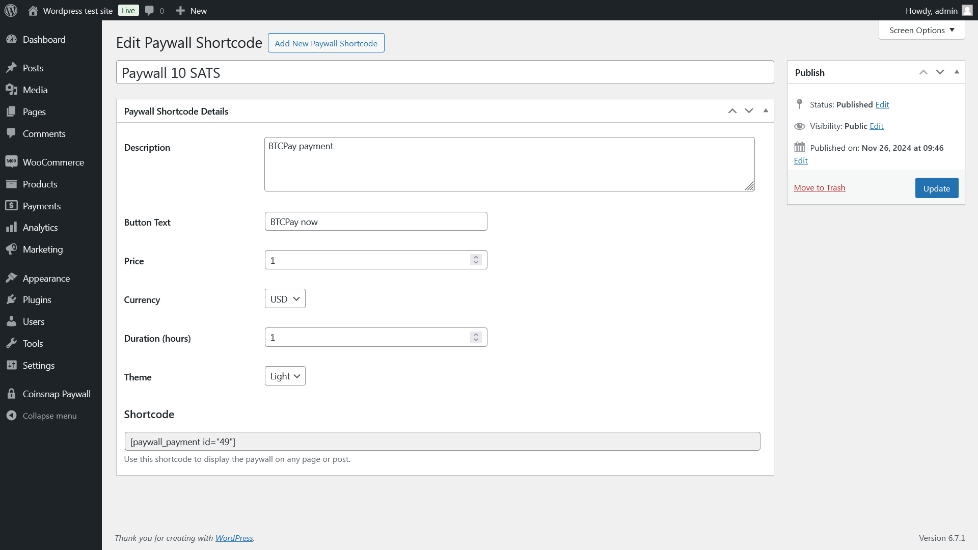978x550 pixels.
Task: Open the WordPress logo menu
Action: click(x=11, y=10)
